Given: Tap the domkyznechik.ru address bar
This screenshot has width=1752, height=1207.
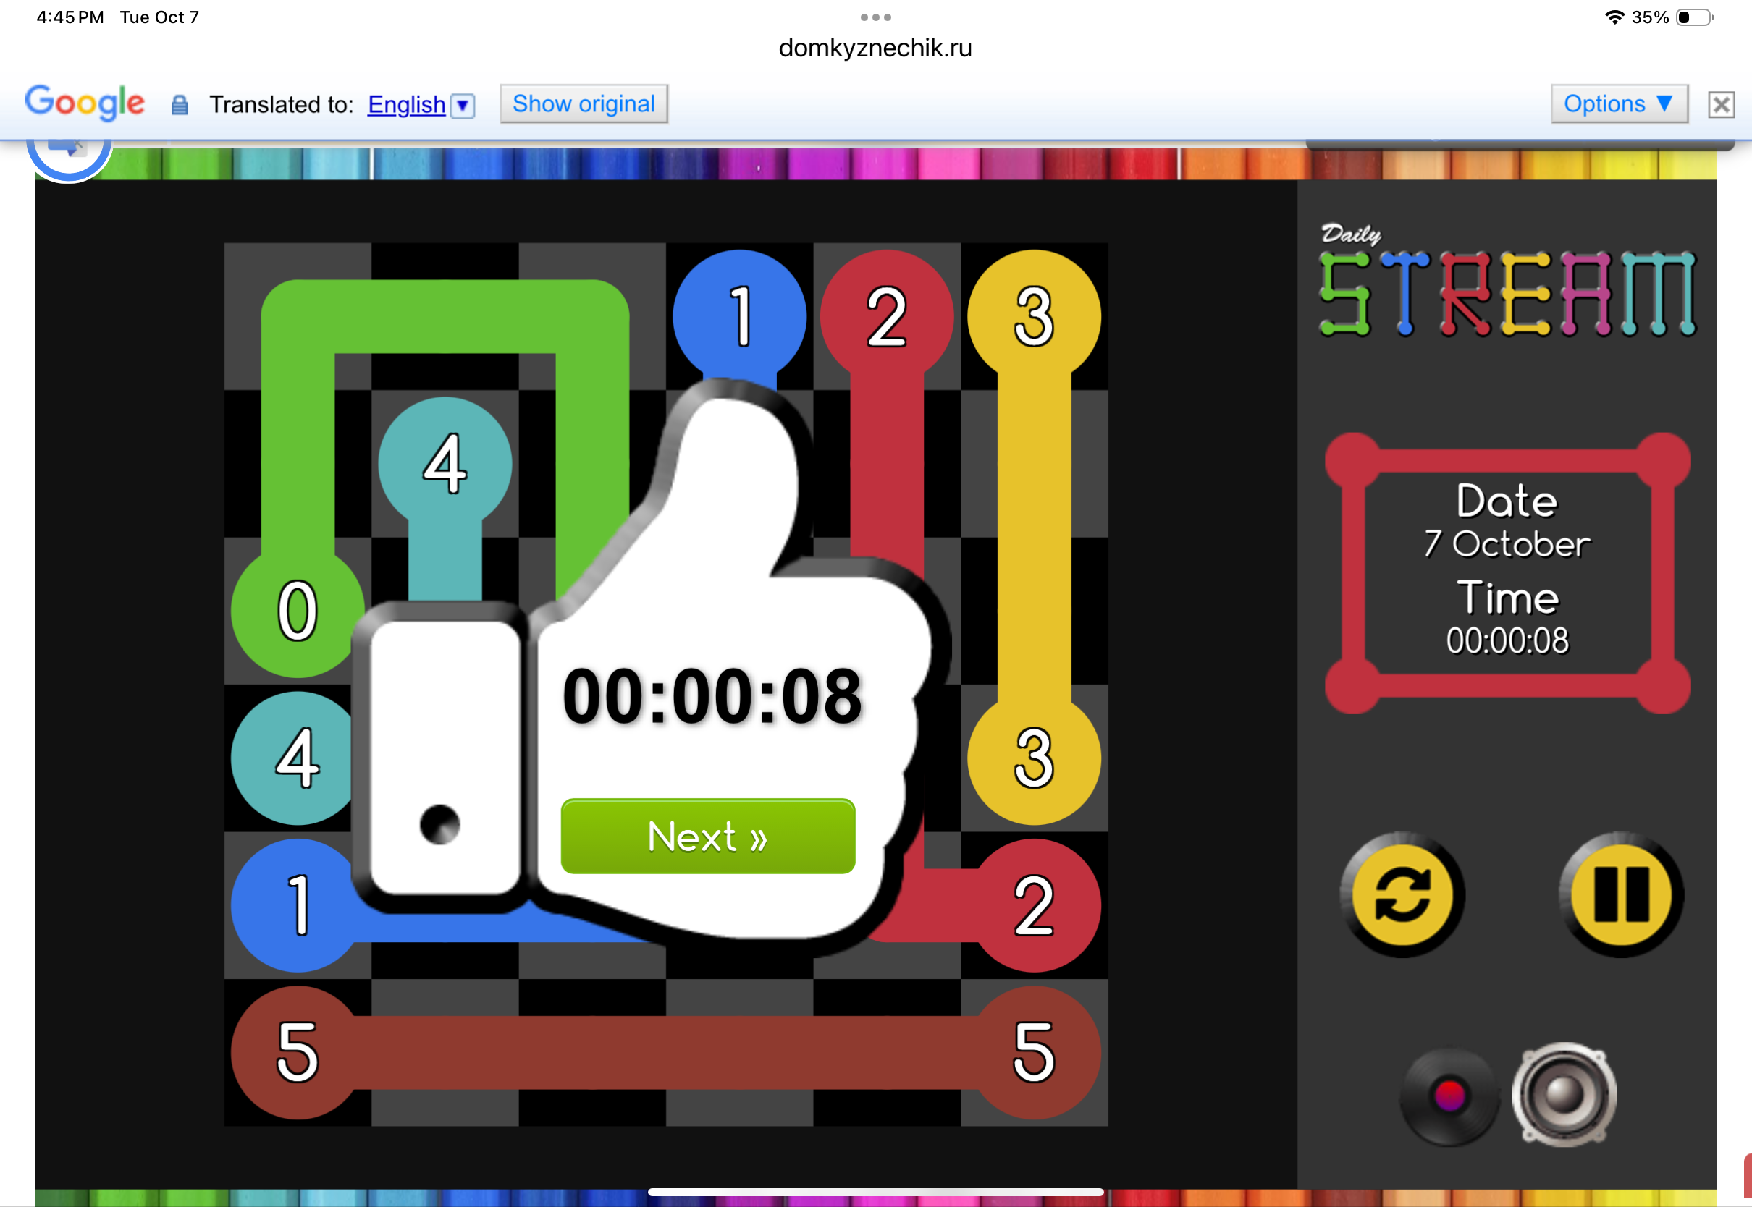Looking at the screenshot, I should point(875,48).
